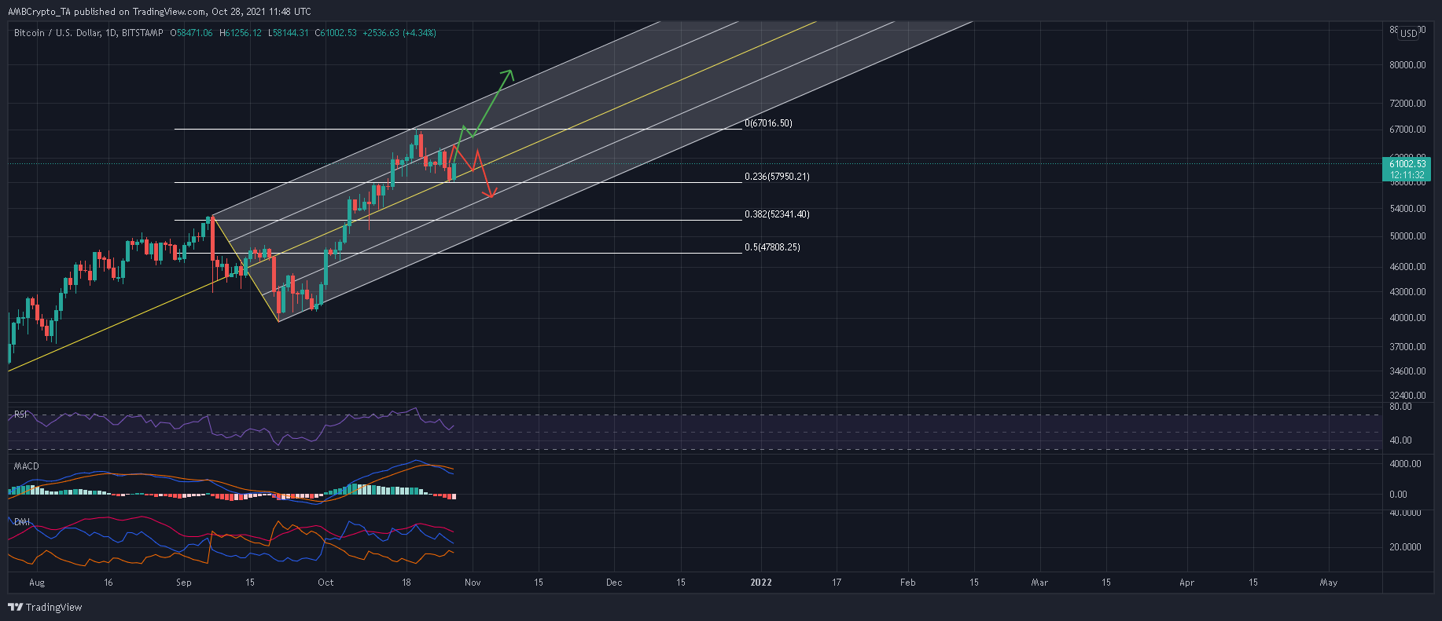Click the 2022 label on time axis
The height and width of the screenshot is (621, 1442).
[x=761, y=583]
